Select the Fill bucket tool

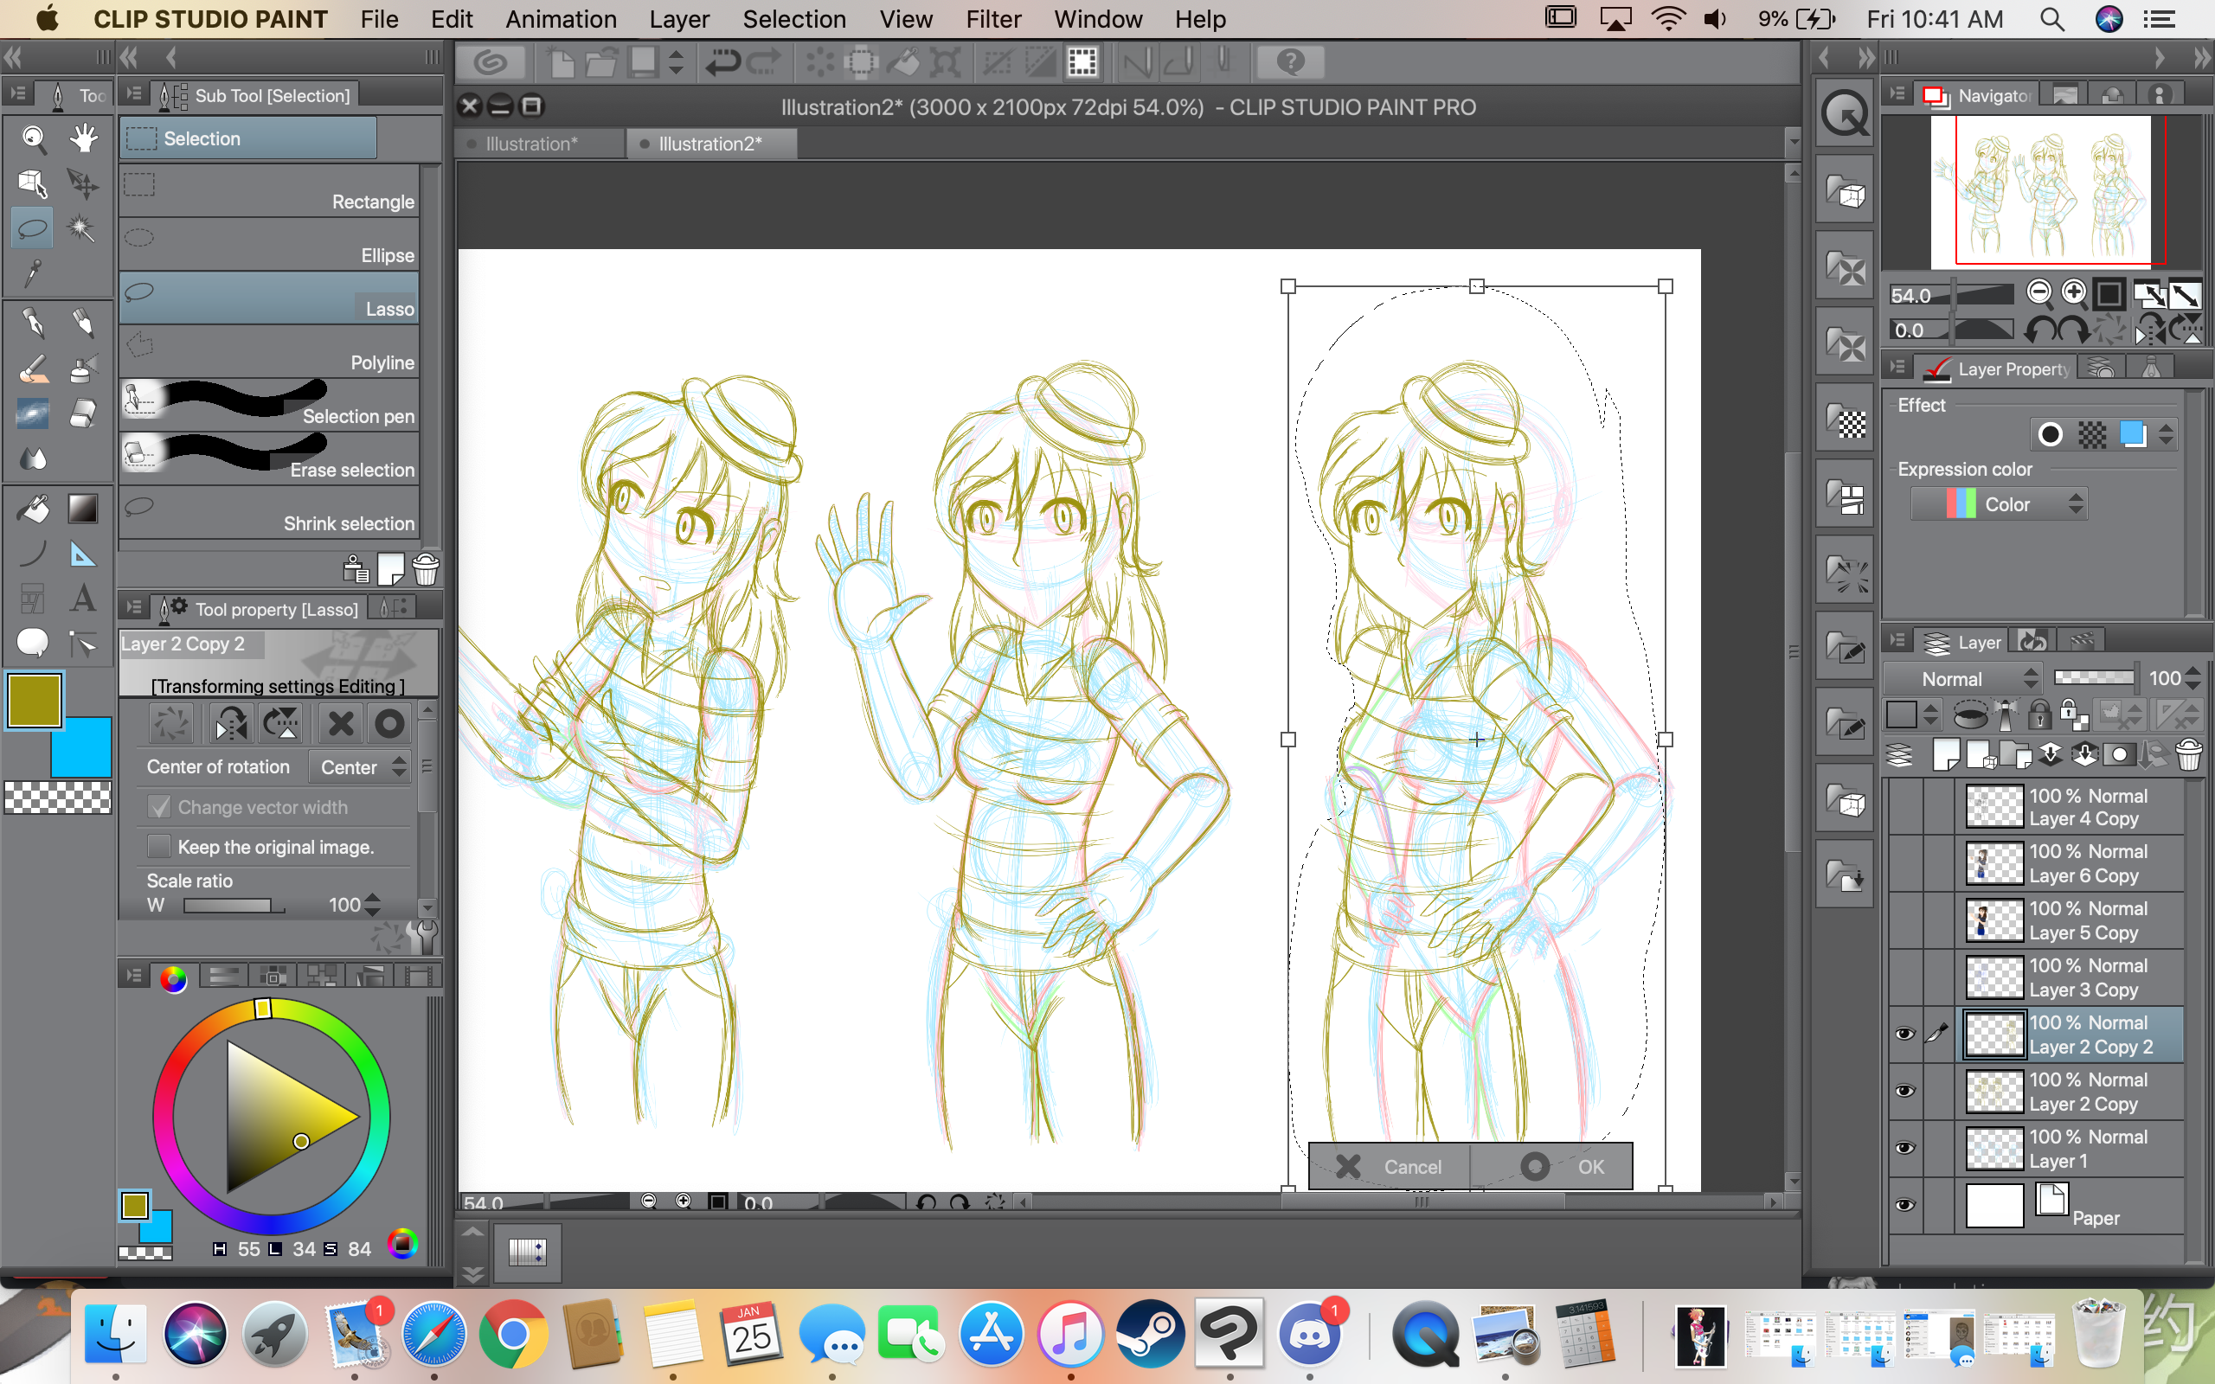33,509
